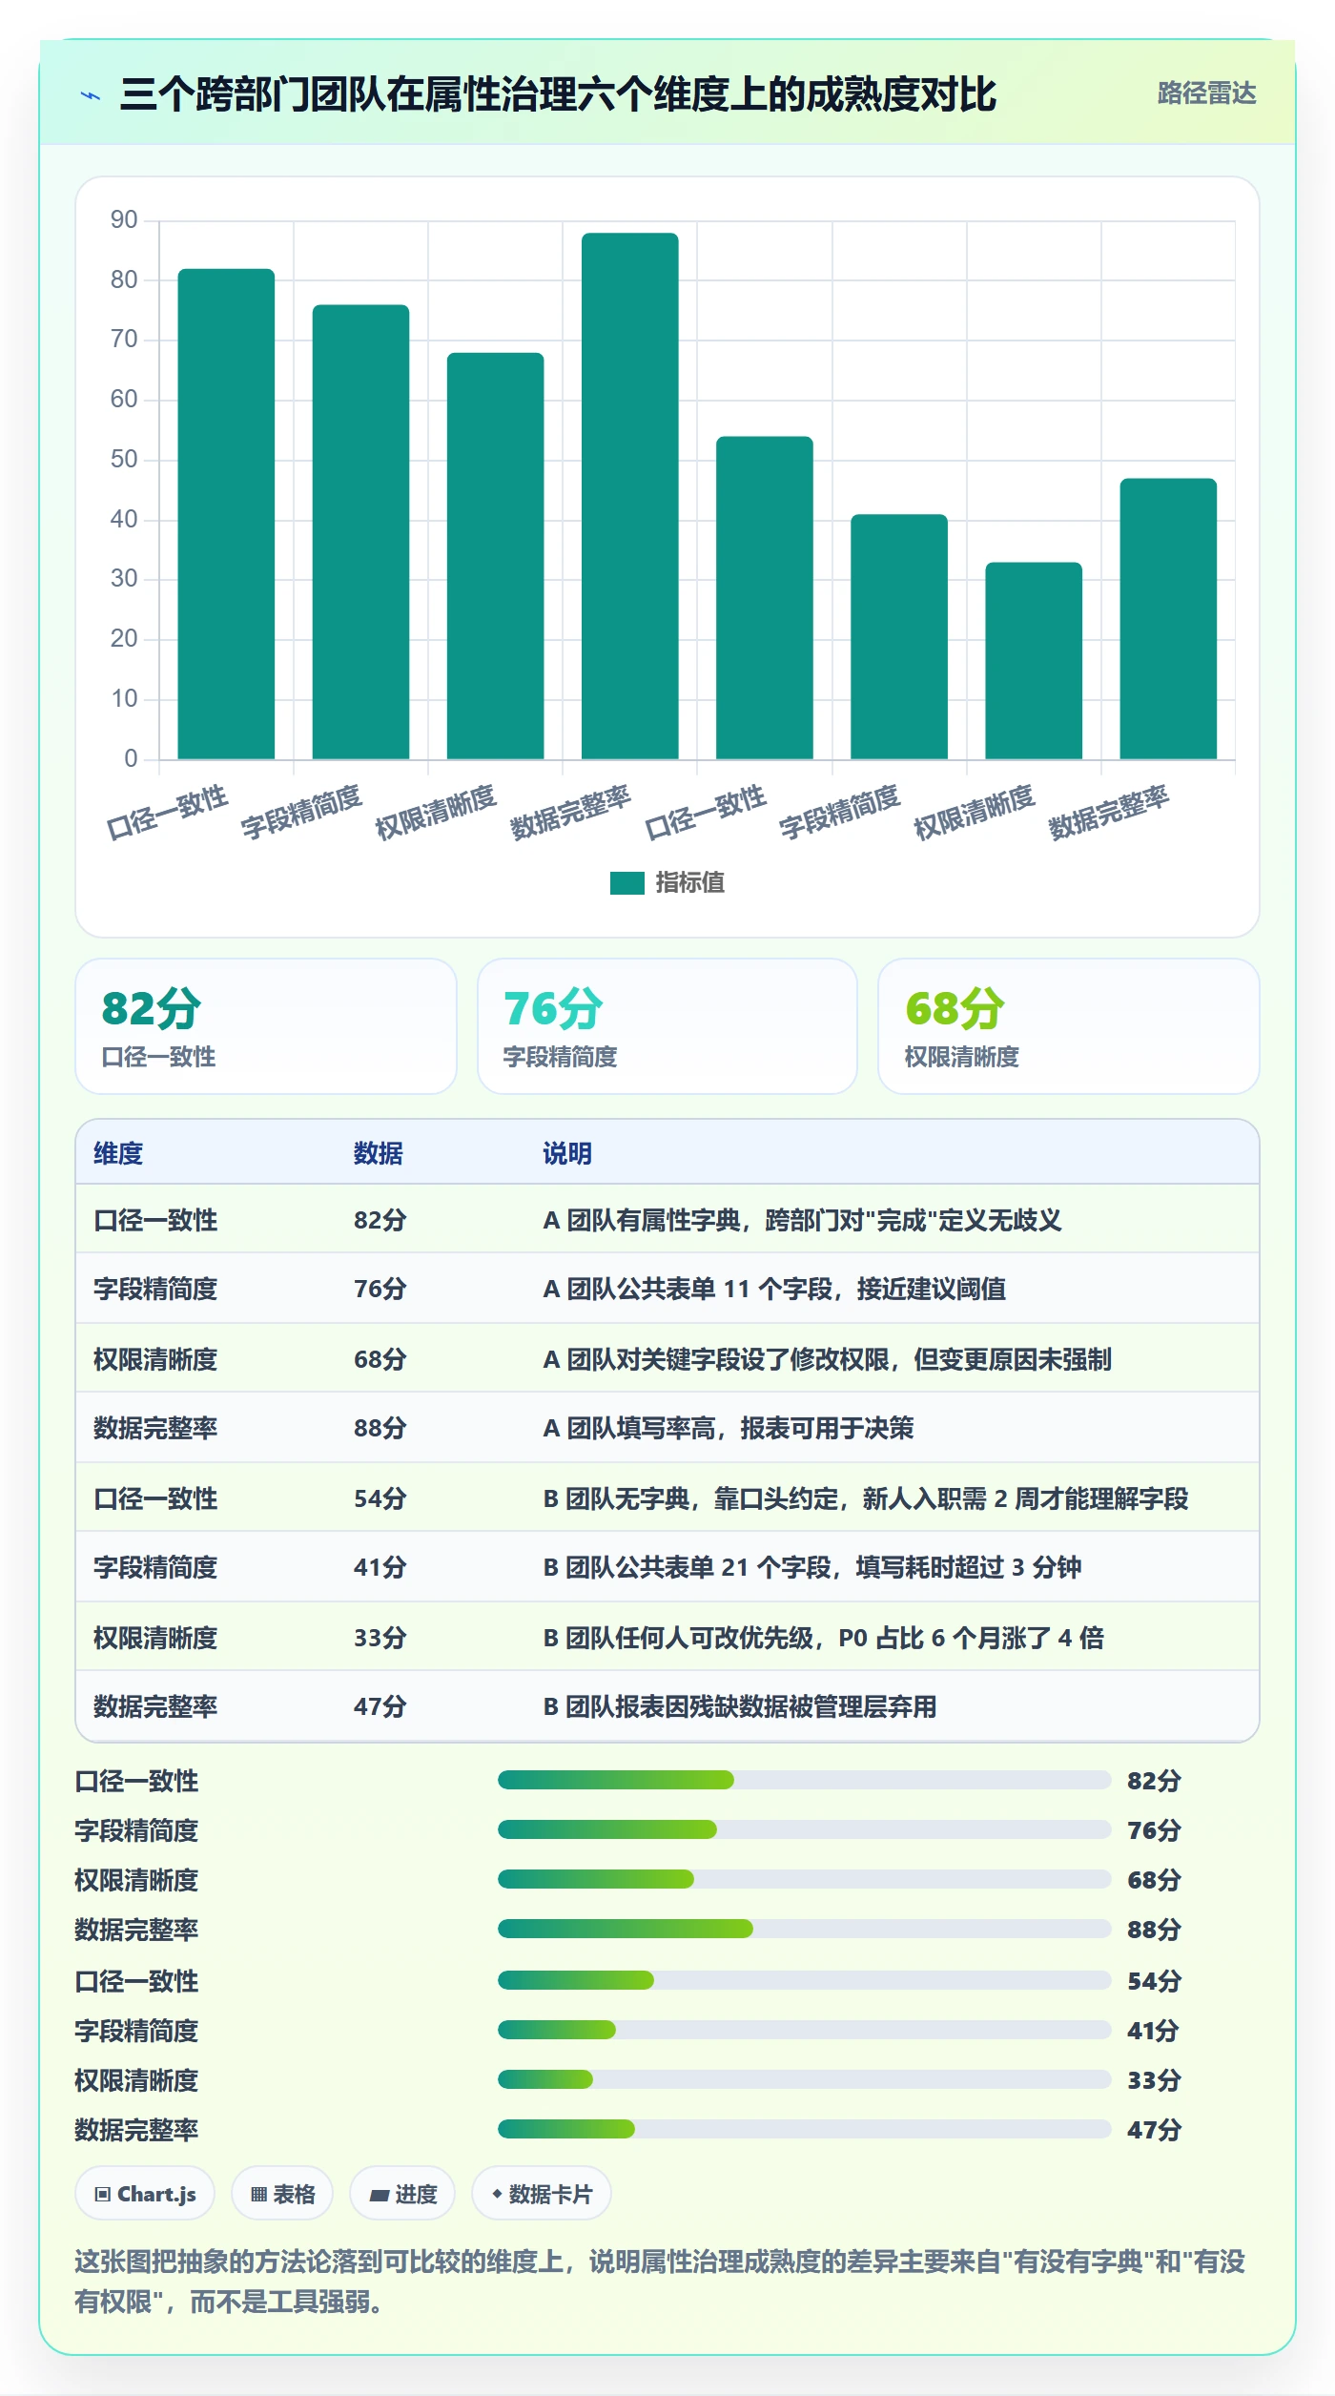Click the row text about B 团队公共表单 21 个字段
Viewport: 1335px width, 2396px height.
[x=812, y=1567]
